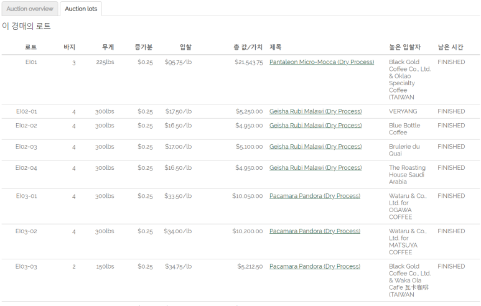Screen dimensions: 481x306
Task: Click the bid price $34.75/lb
Action: 178,266
